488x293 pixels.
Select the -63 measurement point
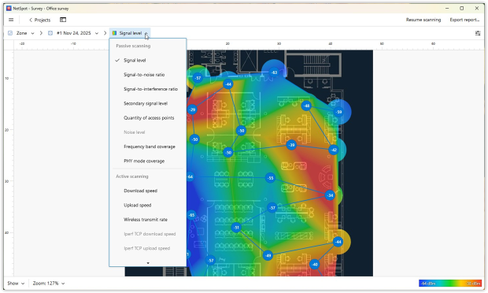tap(274, 72)
